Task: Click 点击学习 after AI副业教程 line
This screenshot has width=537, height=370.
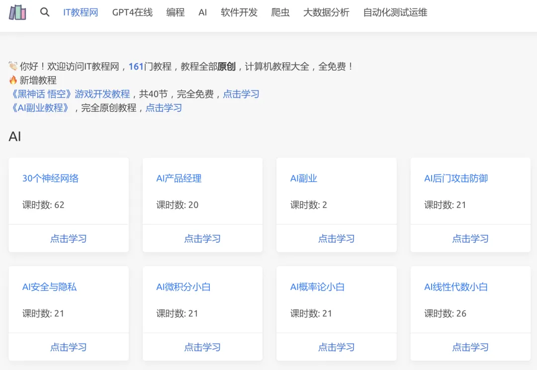Action: (164, 108)
